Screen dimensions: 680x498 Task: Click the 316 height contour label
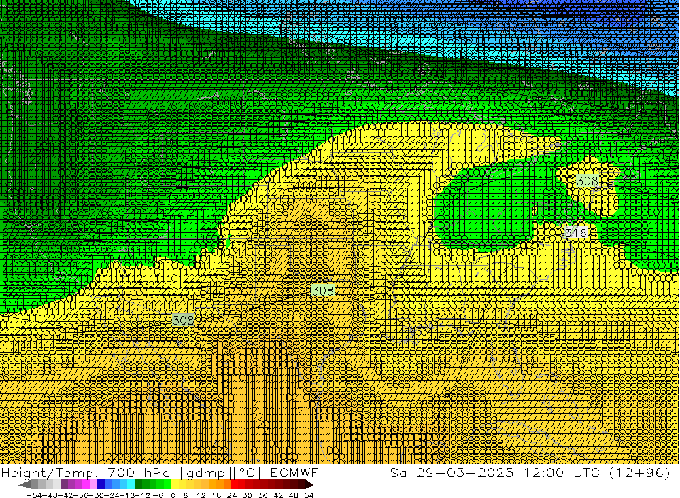tap(576, 233)
